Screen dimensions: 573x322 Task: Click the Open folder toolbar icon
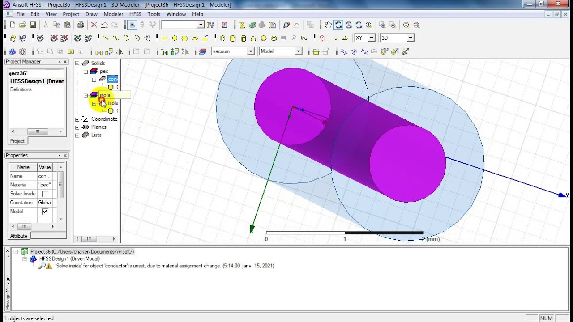point(23,25)
